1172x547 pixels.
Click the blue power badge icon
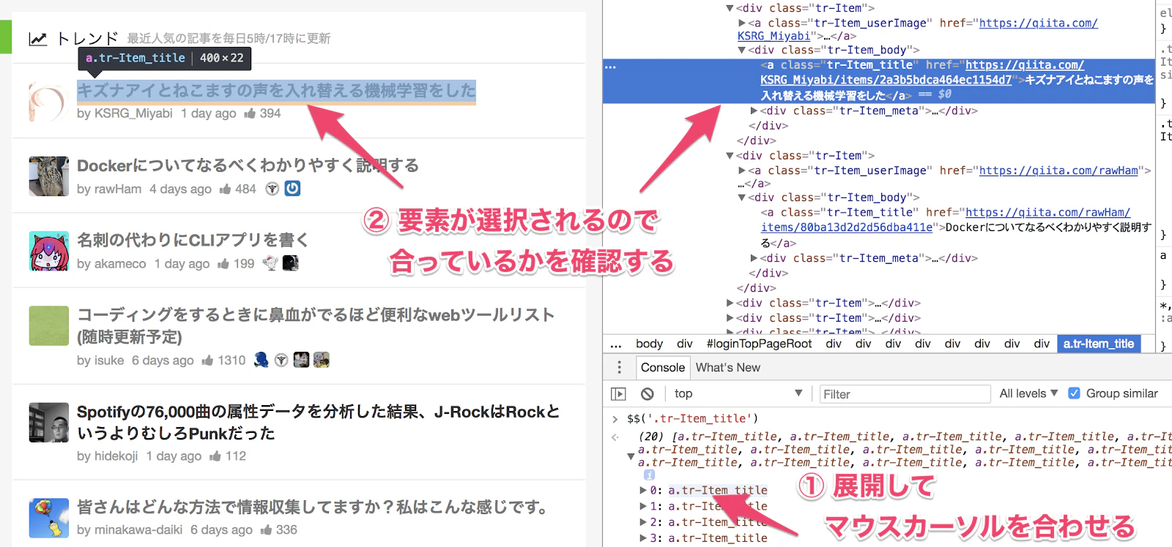[x=292, y=189]
